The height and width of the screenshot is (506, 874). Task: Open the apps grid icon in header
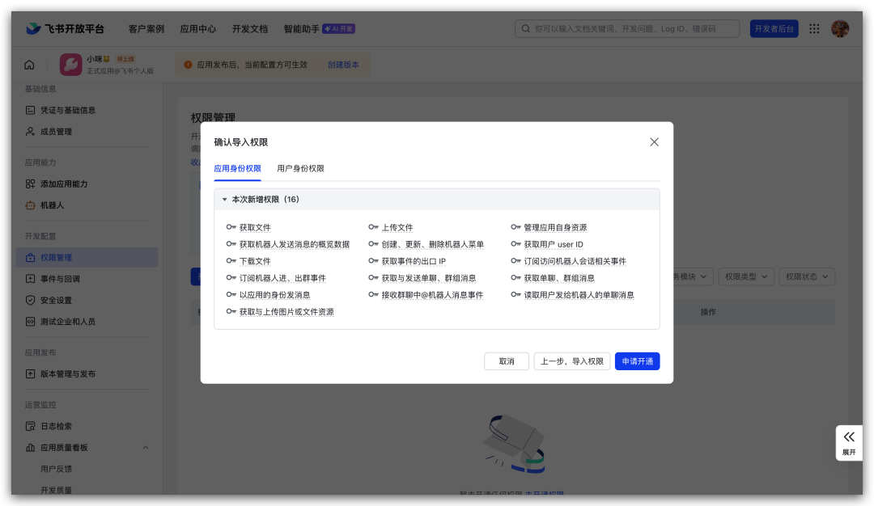click(814, 28)
